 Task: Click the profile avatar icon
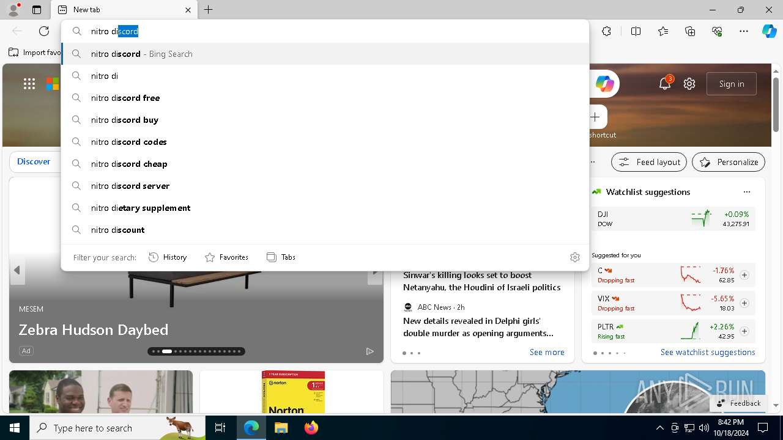(x=13, y=9)
